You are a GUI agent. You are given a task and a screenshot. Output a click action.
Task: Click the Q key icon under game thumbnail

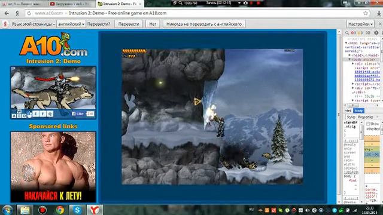tap(50, 113)
